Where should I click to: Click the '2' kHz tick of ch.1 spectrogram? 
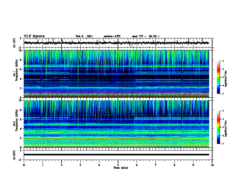(21, 88)
